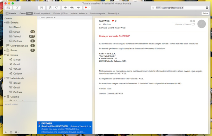Click the FASTWEB sender name
This screenshot has height=136, width=212.
pos(104,21)
